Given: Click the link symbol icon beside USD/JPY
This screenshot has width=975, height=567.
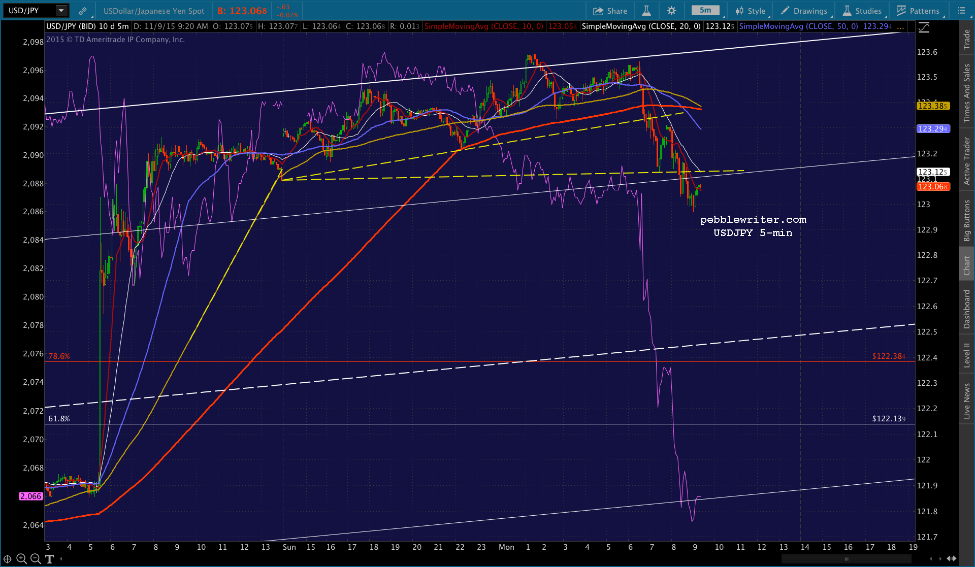Looking at the screenshot, I should tap(83, 11).
